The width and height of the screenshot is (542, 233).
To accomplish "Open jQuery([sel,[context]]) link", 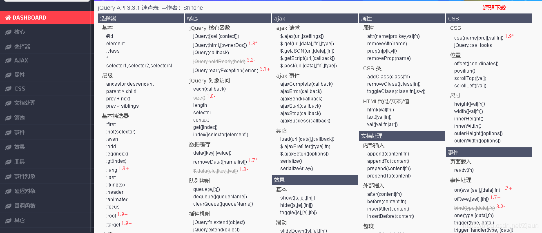I will tap(216, 36).
